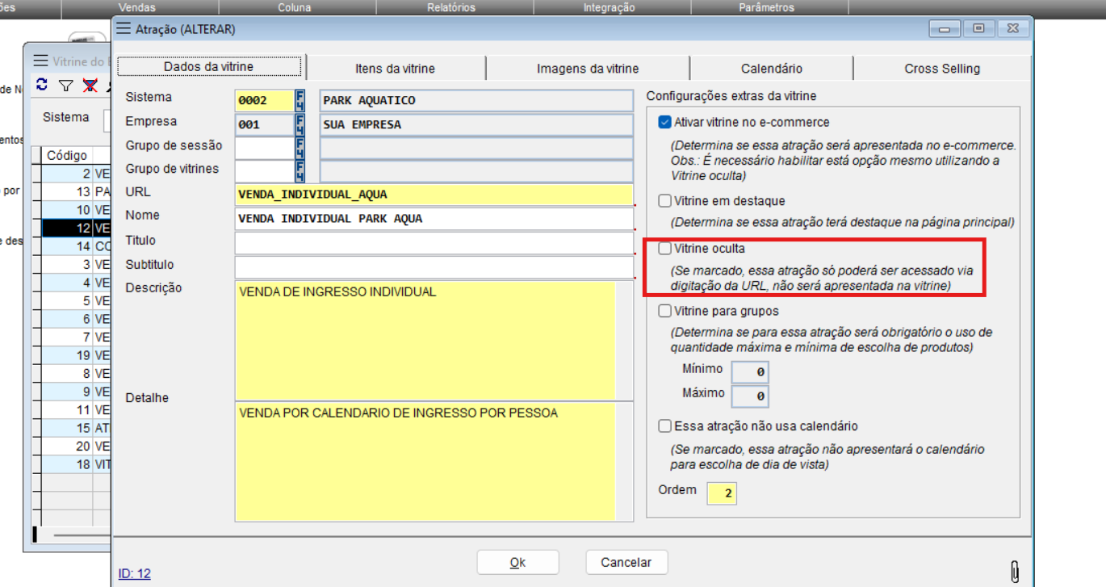
Task: Click the funnel filter icon
Action: click(66, 86)
